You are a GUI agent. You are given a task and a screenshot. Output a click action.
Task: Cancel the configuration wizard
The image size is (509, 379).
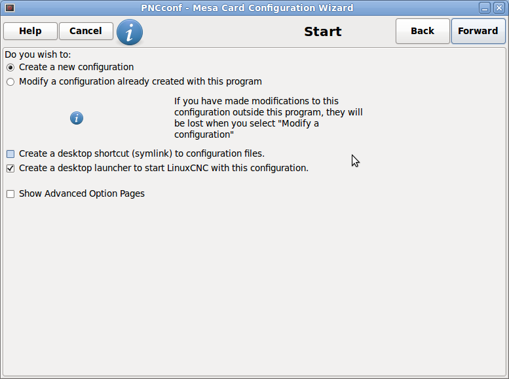[86, 31]
